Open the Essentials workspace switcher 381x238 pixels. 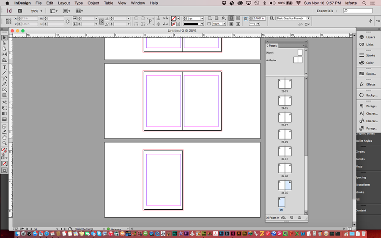pyautogui.click(x=327, y=11)
